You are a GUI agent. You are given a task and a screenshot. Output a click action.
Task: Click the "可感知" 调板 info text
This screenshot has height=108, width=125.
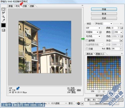pos(74,90)
